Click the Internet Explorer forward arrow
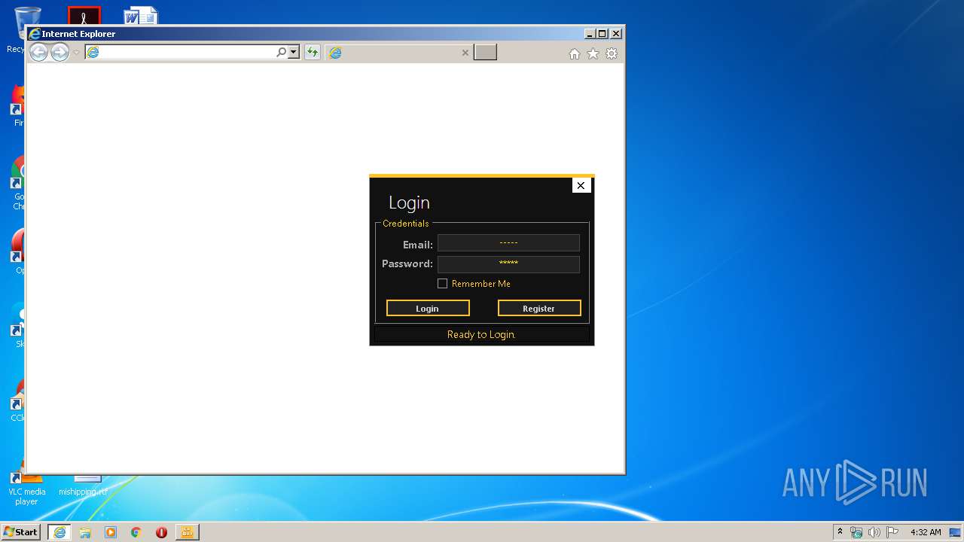 (x=59, y=52)
